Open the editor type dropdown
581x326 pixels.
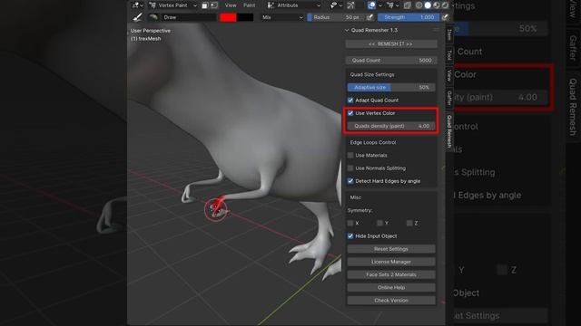click(x=137, y=5)
